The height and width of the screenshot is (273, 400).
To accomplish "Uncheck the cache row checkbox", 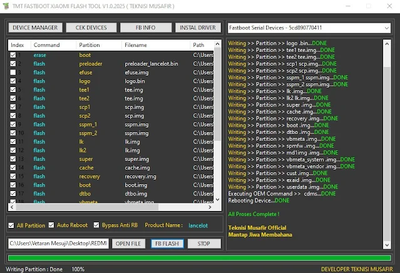I will click(x=13, y=168).
